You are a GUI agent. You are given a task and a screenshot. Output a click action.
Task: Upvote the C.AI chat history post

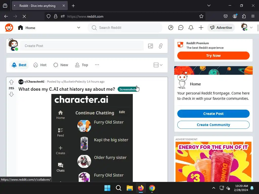coord(11,82)
